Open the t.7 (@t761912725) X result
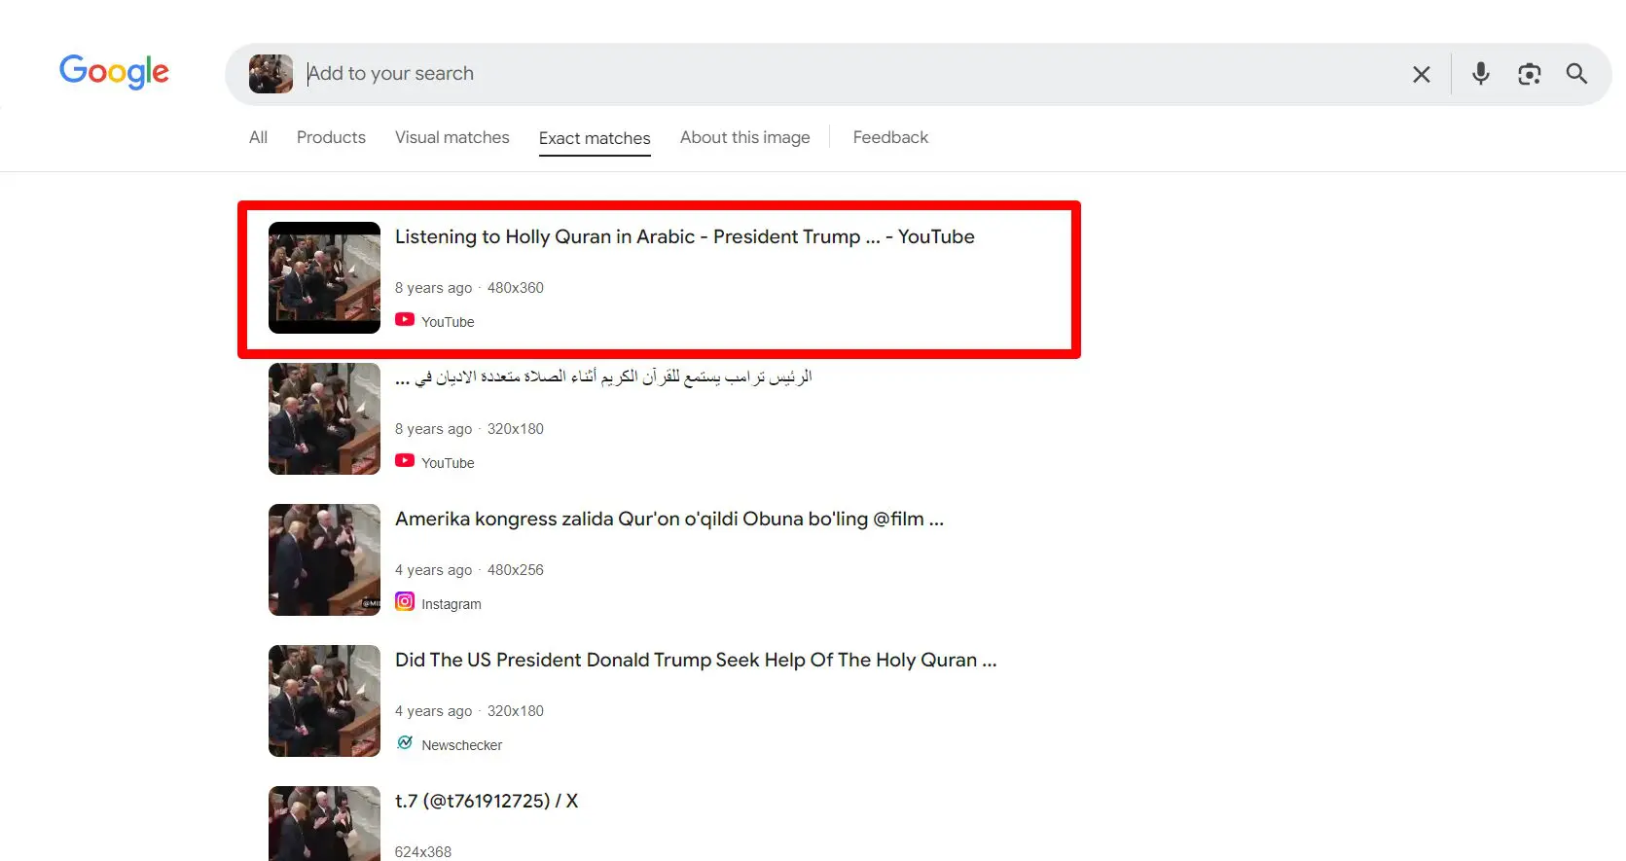 click(486, 801)
